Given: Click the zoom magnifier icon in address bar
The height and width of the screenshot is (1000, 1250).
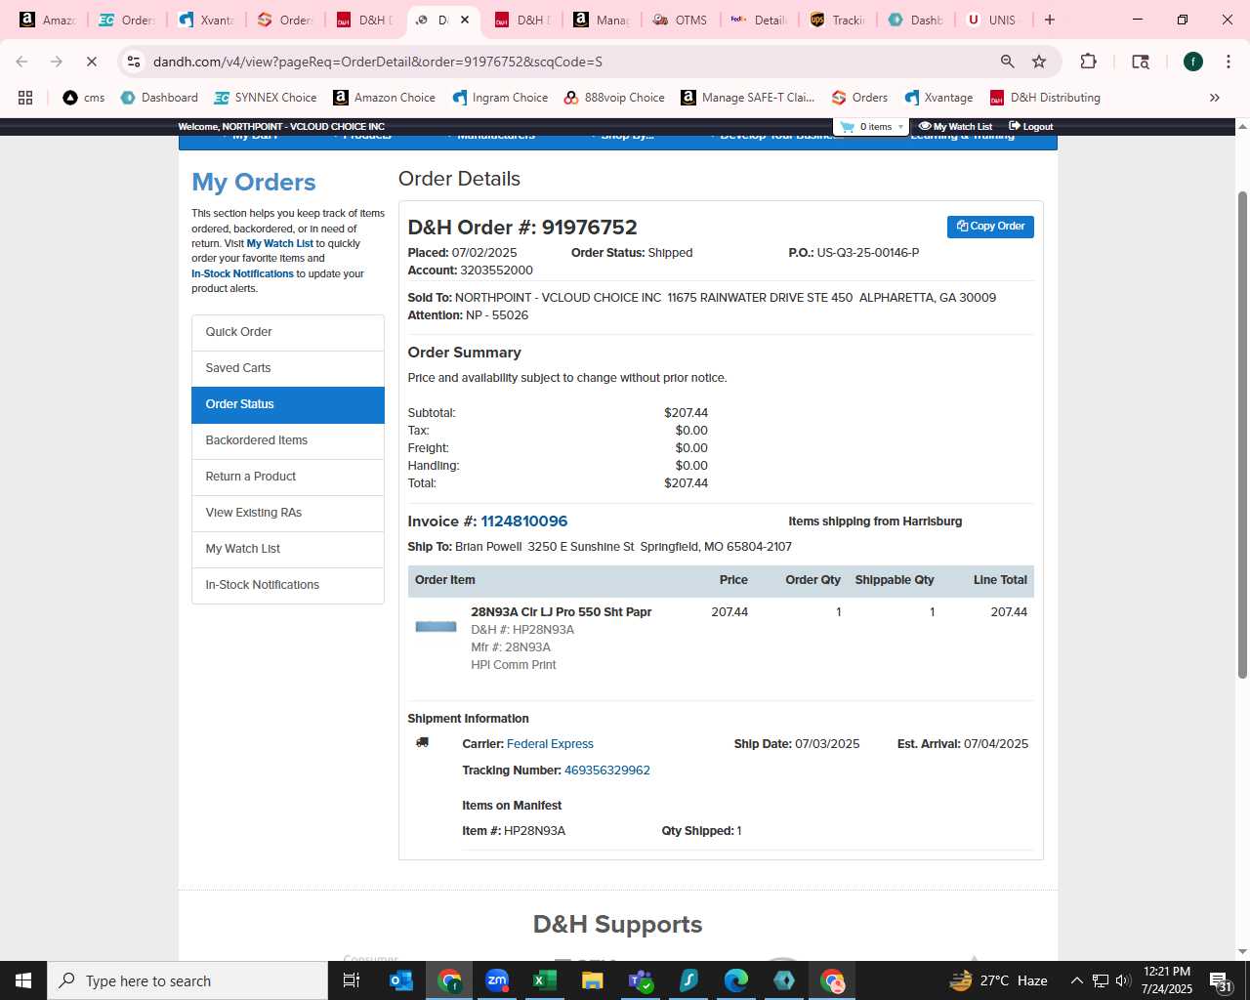Looking at the screenshot, I should tap(1007, 62).
